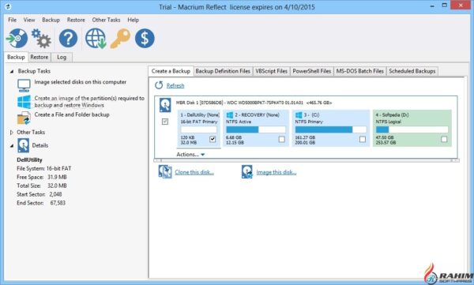Select the Backup tab below the toolbar
The image size is (474, 285).
click(16, 57)
